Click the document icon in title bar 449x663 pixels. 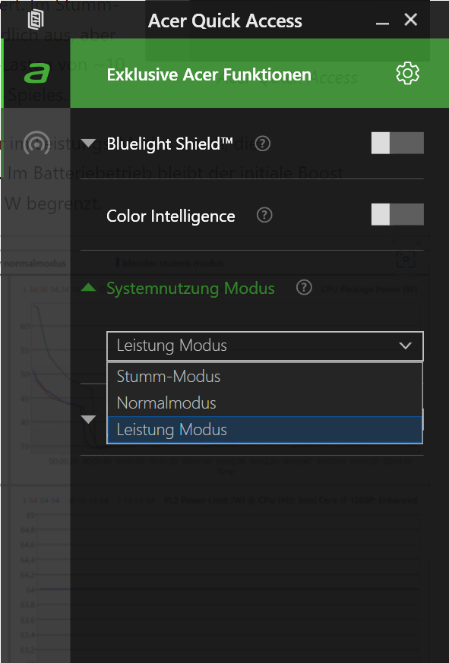click(36, 20)
